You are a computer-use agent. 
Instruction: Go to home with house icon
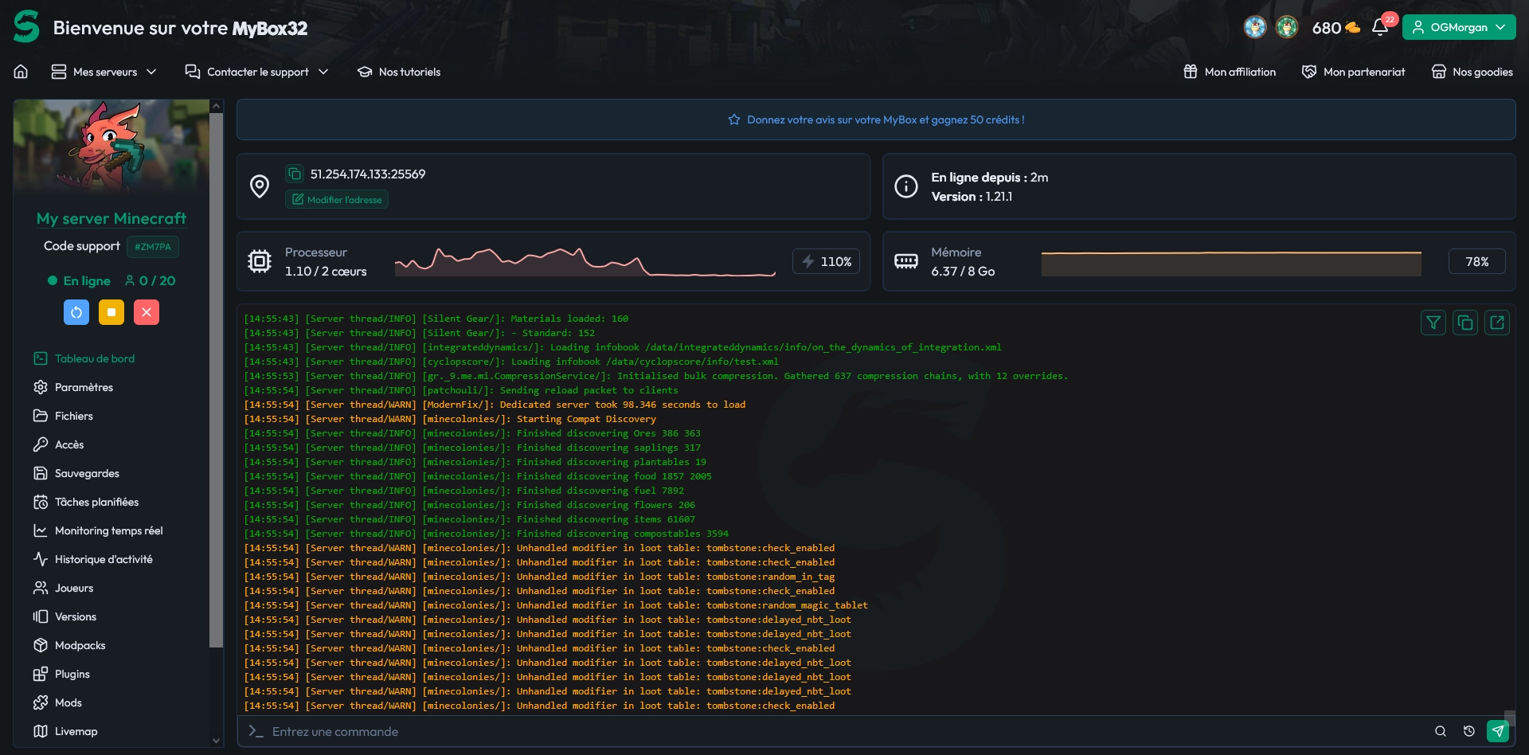pos(20,72)
